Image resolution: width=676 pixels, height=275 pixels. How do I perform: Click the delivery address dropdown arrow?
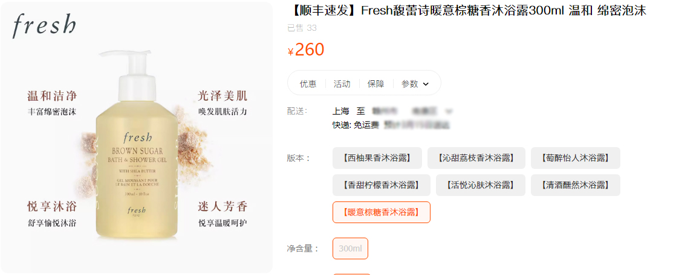(x=449, y=112)
